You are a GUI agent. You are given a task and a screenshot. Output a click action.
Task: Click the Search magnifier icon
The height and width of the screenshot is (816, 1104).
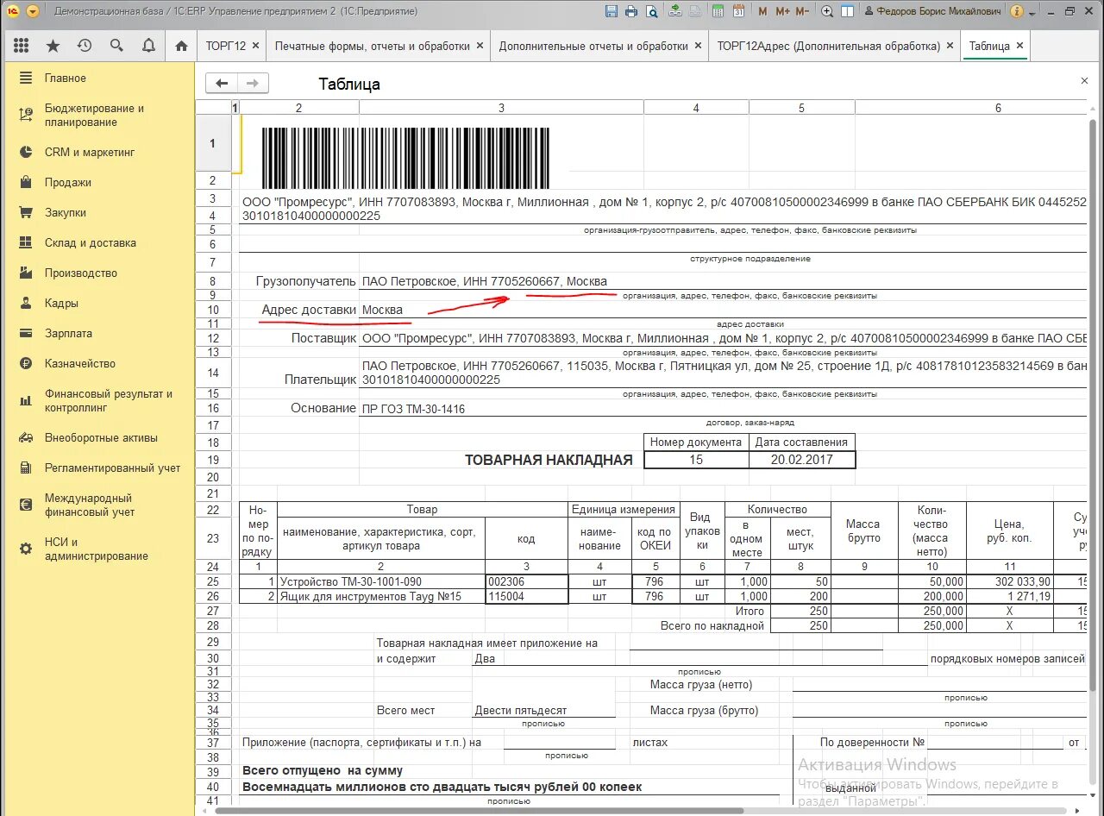(x=116, y=46)
